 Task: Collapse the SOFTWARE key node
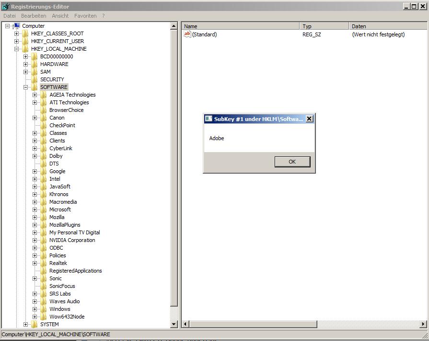tap(26, 87)
